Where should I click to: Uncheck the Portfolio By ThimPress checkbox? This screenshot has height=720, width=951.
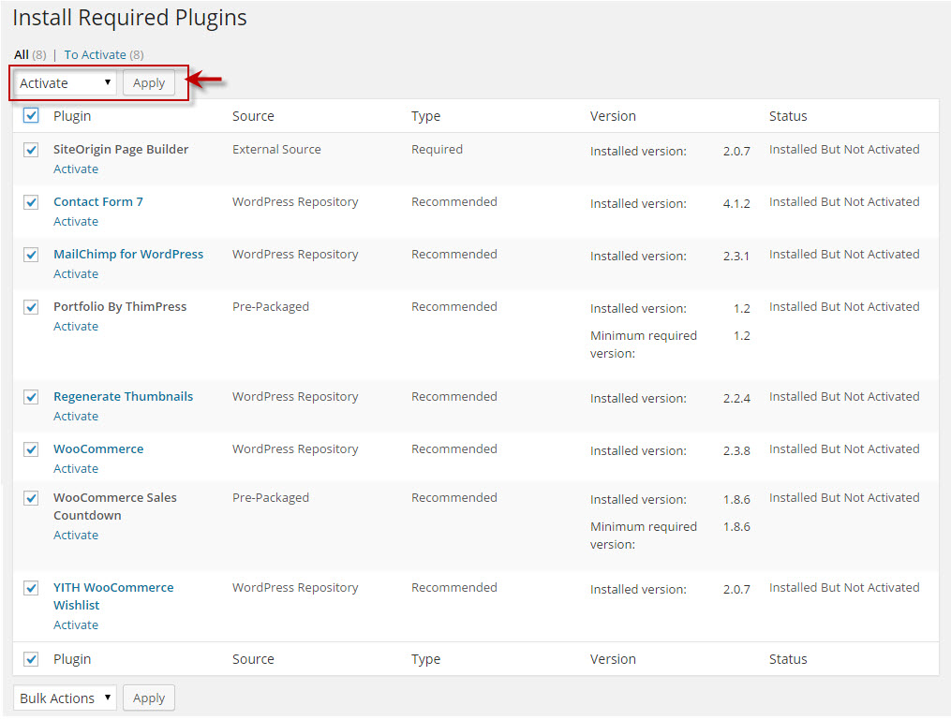[31, 307]
